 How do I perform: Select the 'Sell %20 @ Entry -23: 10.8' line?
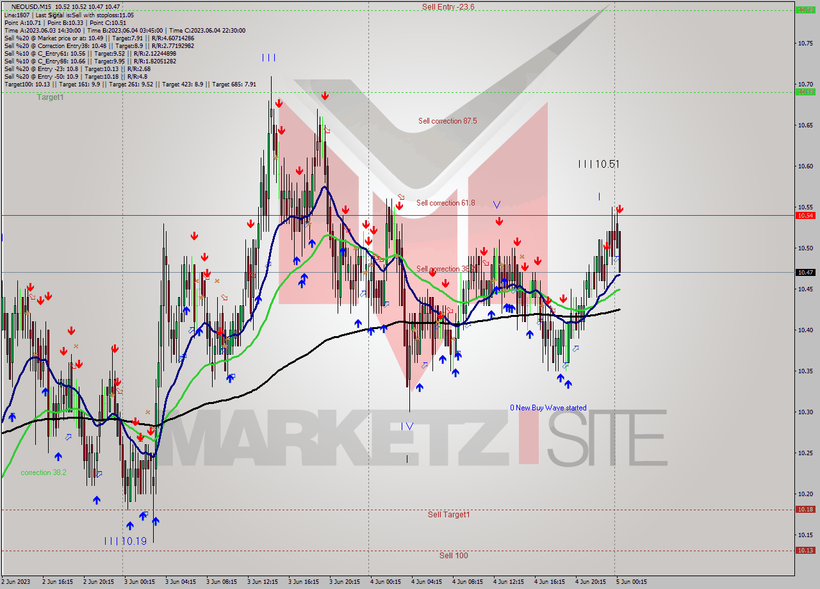(77, 69)
